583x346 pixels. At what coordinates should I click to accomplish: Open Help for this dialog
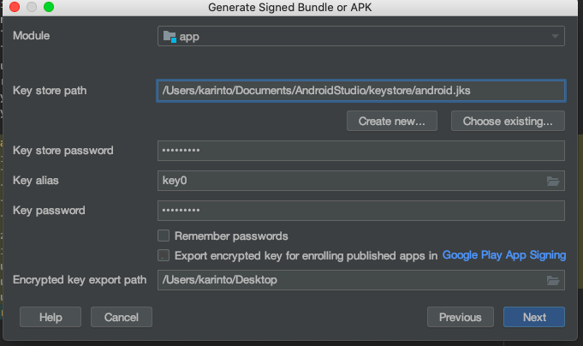pyautogui.click(x=51, y=317)
